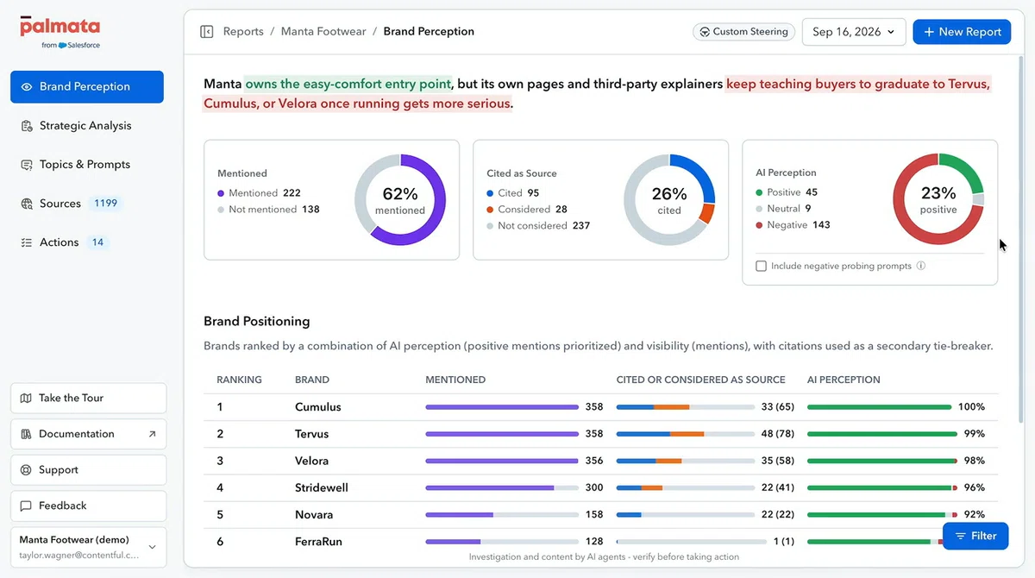The image size is (1035, 578).
Task: Click the Filter button's lines icon
Action: click(x=960, y=536)
